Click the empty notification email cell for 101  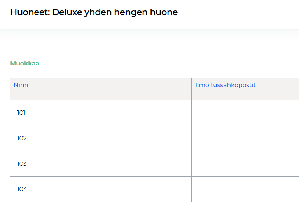(245, 113)
